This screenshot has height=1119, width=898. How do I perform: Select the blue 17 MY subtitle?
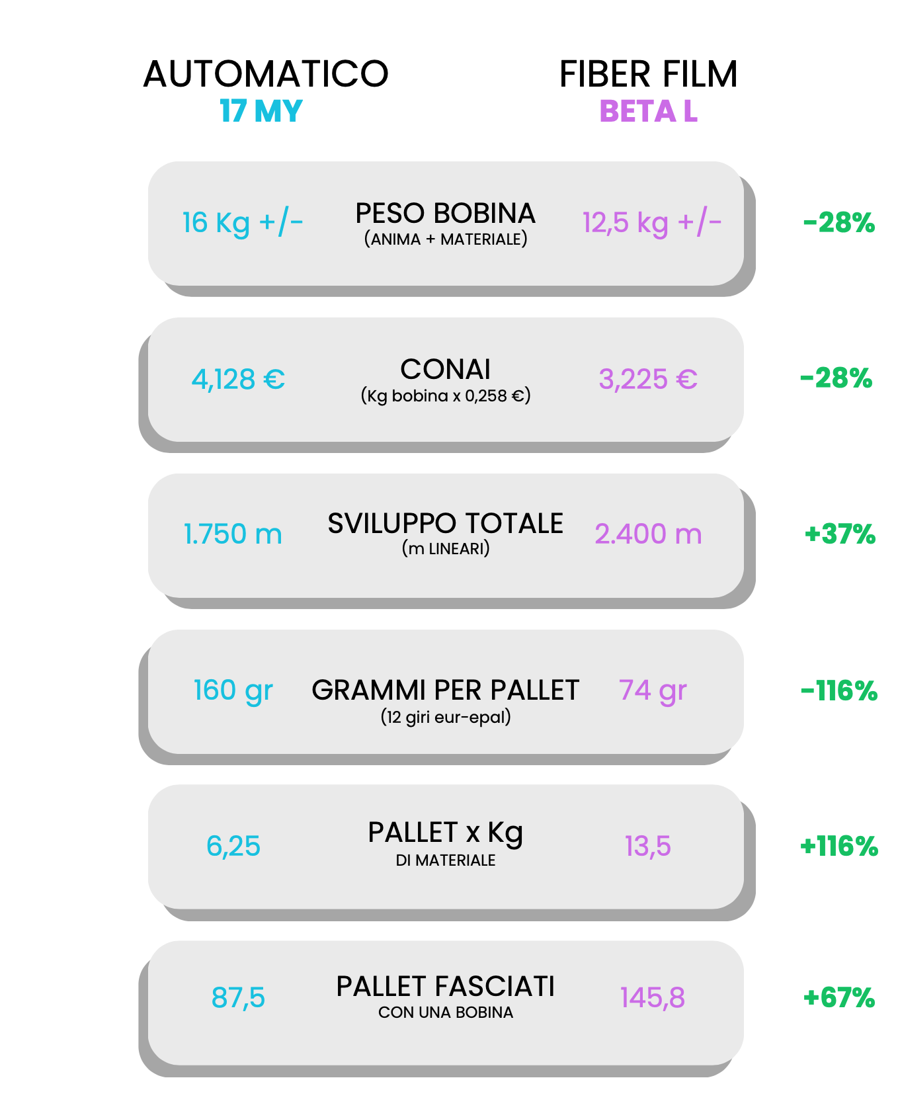coord(261,110)
